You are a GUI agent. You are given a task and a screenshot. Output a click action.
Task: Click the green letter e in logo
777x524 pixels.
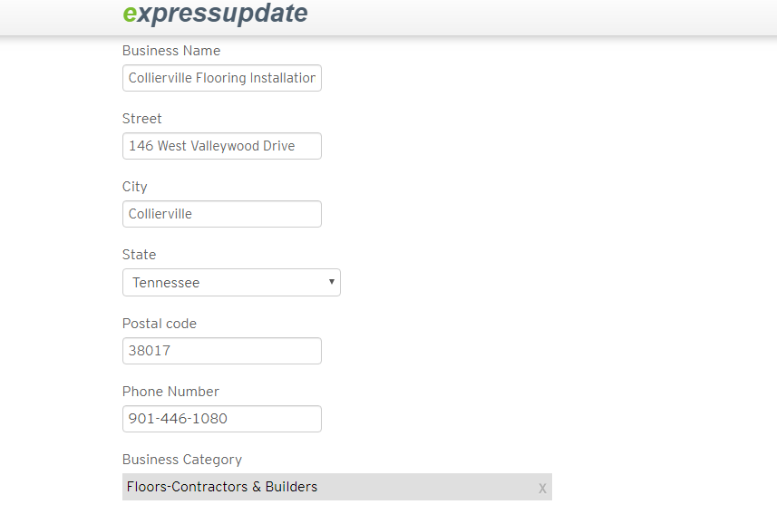(130, 14)
